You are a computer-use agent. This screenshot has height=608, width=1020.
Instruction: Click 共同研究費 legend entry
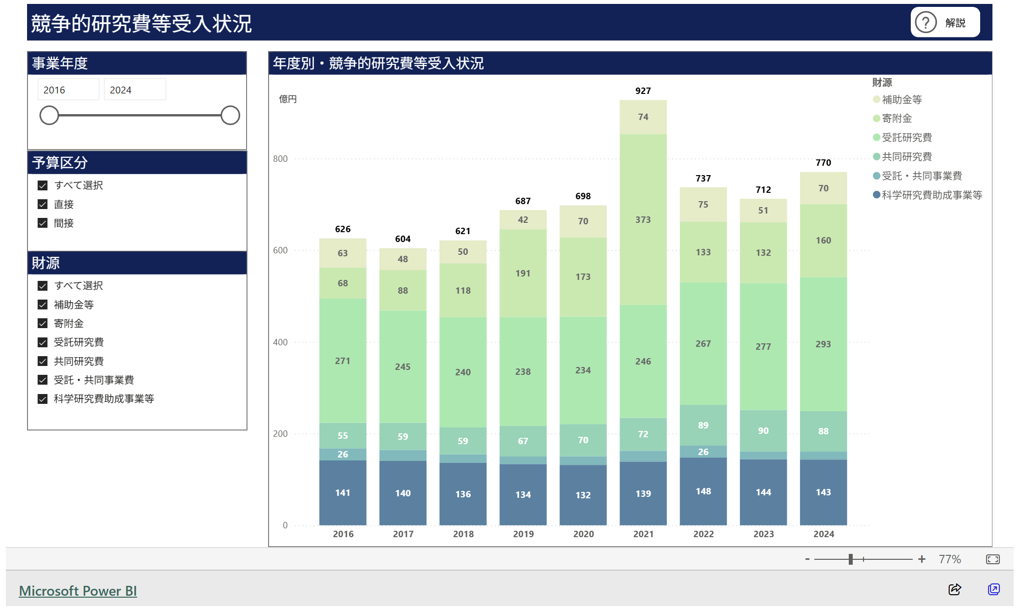point(906,156)
